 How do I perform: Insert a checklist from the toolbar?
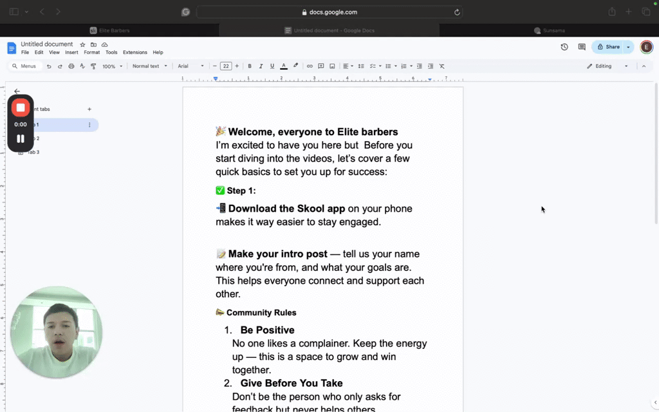point(373,66)
